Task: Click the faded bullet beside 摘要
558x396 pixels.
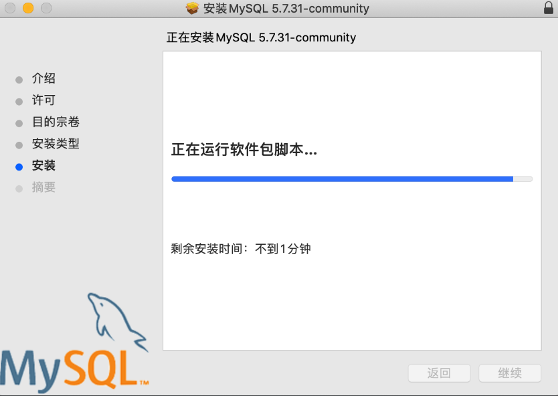Action: (x=19, y=189)
